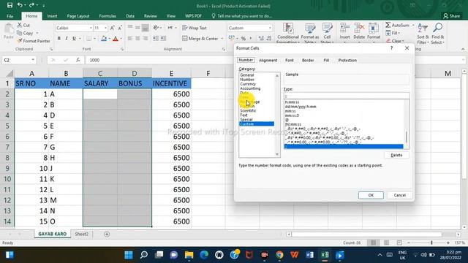Decrease font size with the small A
Viewport: 468px width, 263px height.
pyautogui.click(x=120, y=28)
